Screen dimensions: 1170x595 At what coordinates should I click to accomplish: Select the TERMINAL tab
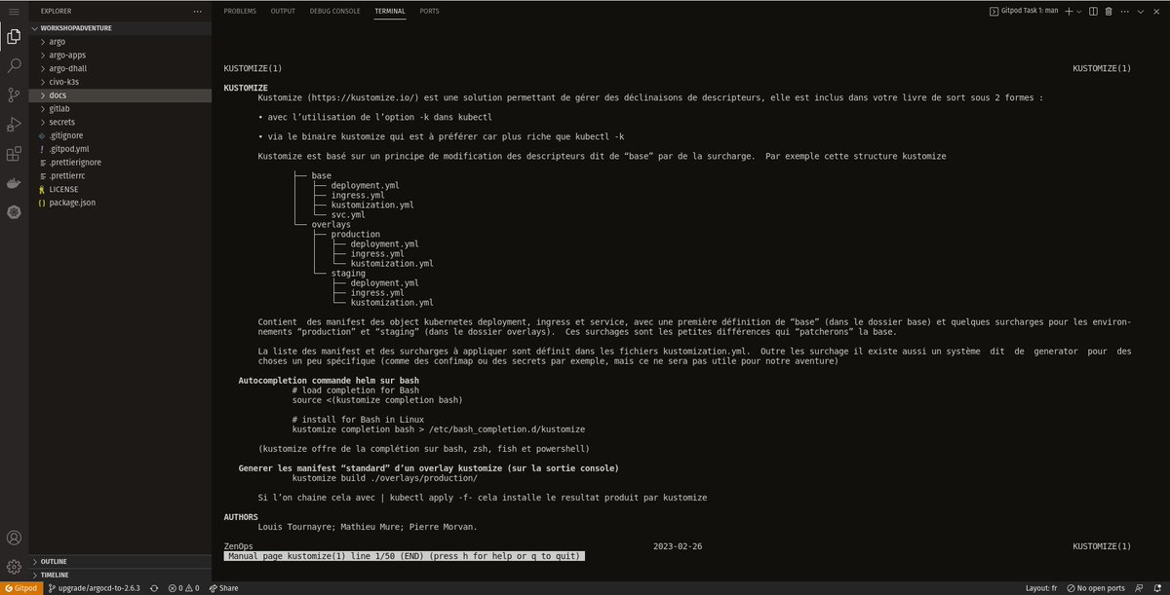click(x=390, y=11)
